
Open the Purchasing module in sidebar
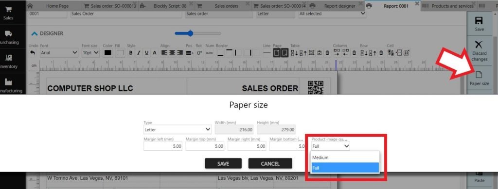pyautogui.click(x=8, y=37)
